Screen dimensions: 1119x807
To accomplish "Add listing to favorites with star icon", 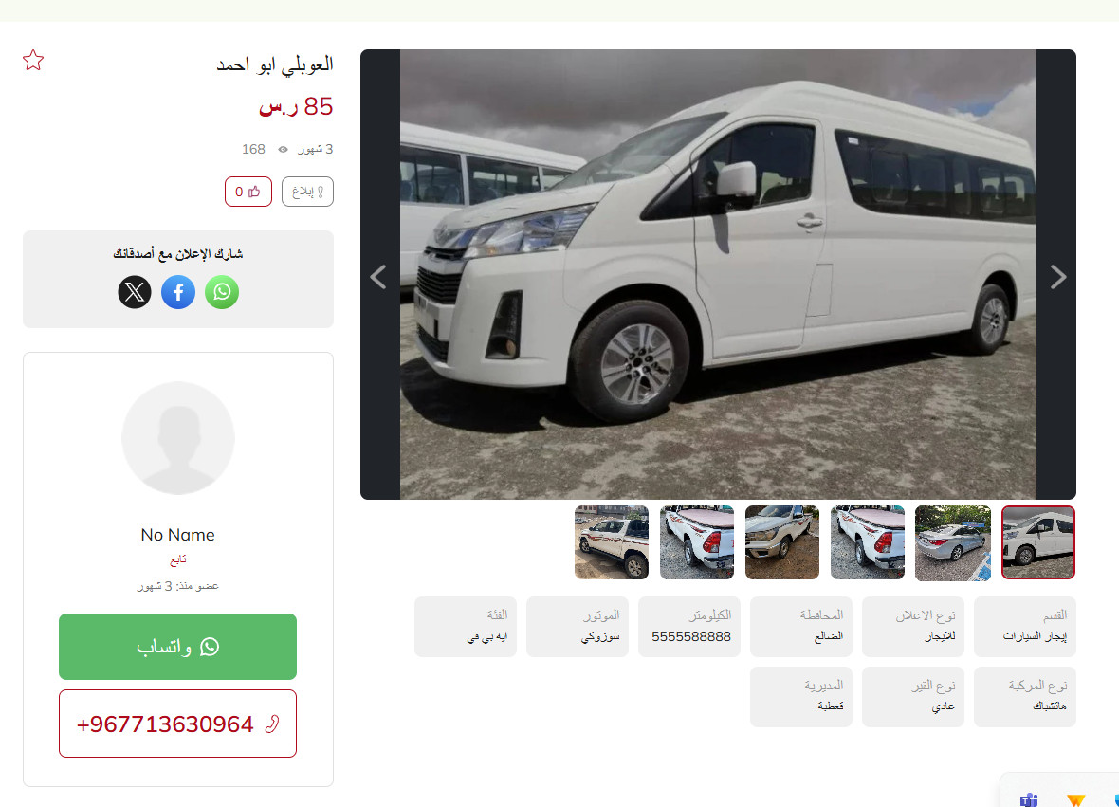I will click(x=33, y=61).
